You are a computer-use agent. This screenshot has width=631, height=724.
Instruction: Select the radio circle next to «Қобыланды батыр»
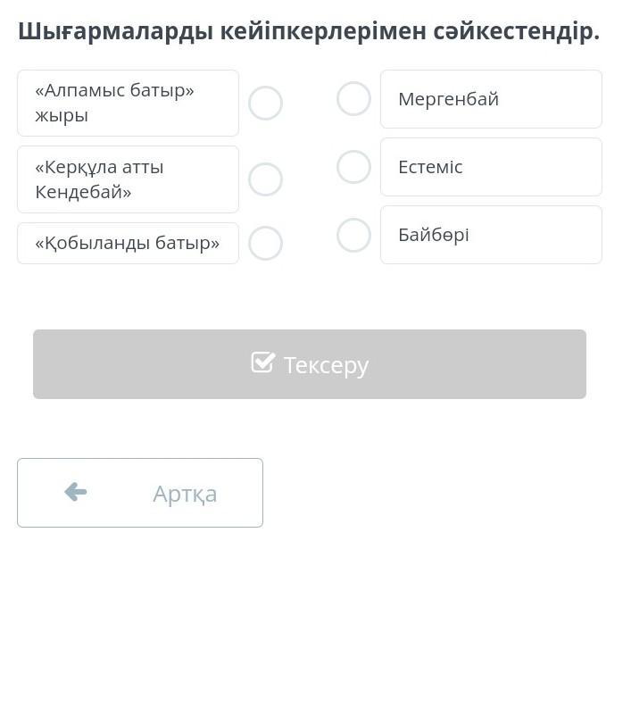265,243
